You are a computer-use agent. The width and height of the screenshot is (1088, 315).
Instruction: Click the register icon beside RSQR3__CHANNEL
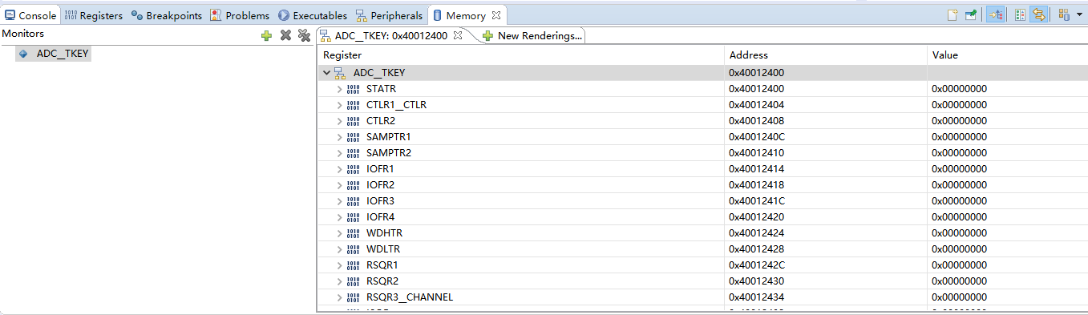pos(354,297)
